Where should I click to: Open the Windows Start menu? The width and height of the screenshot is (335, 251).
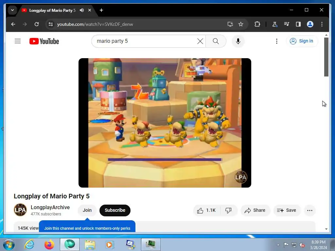(9, 244)
